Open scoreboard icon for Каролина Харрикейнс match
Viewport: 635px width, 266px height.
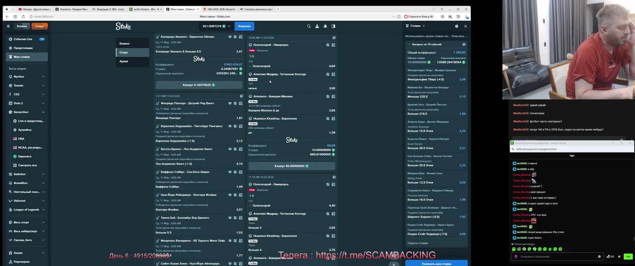point(241,126)
